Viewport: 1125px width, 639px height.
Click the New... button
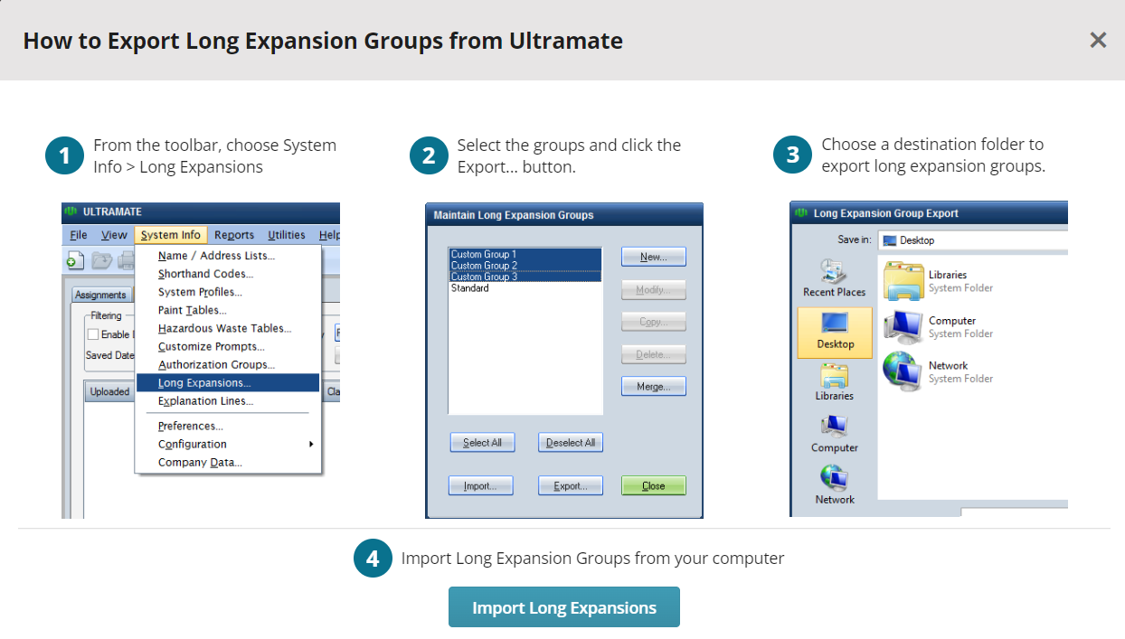coord(654,257)
